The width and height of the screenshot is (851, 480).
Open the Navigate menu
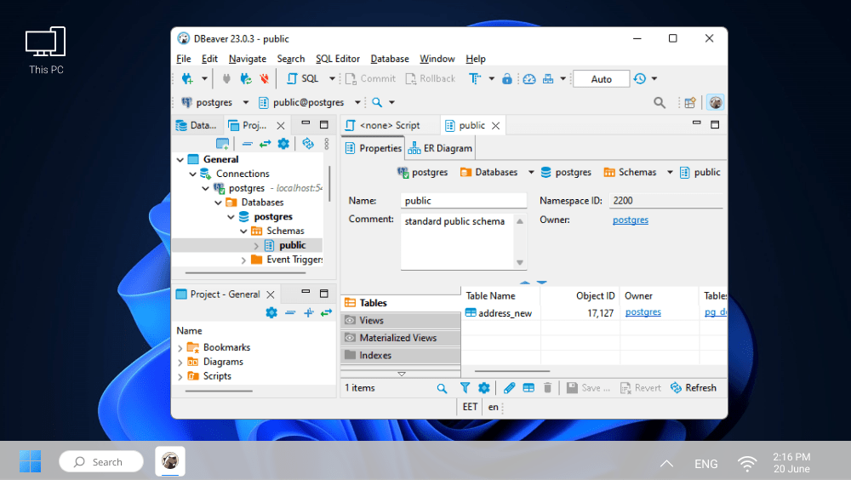click(248, 59)
